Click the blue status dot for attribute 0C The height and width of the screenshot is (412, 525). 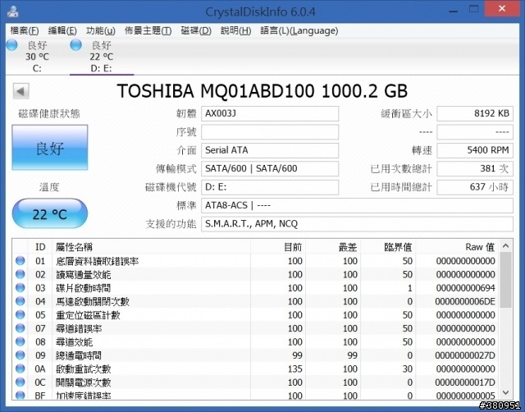coord(20,382)
